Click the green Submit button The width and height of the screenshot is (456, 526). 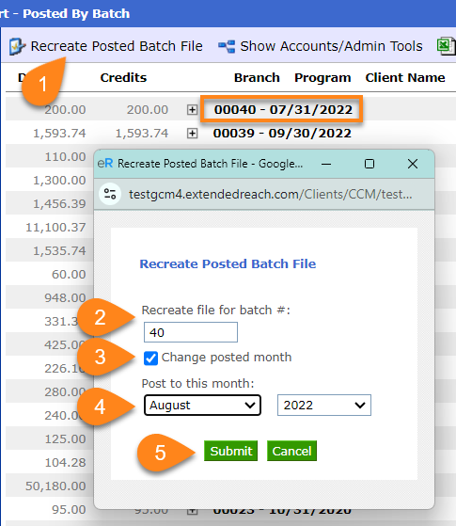(x=230, y=451)
